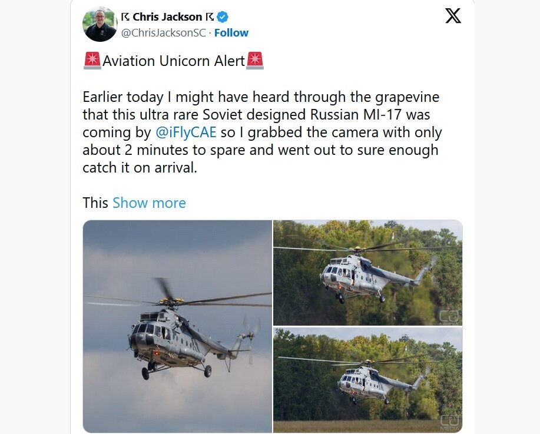Open the top-right helicopter photo
Screen dimensions: 540x434
click(x=367, y=272)
